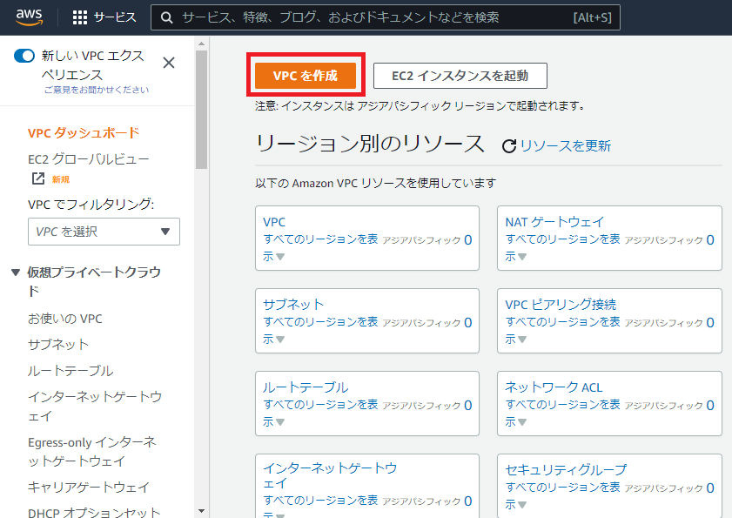Select ルートテーブル in the sidebar menu

point(71,371)
